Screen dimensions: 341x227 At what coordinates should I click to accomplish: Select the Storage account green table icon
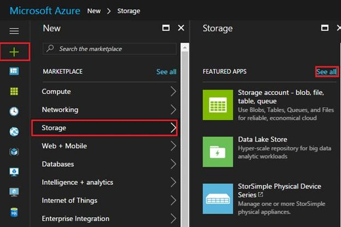point(218,105)
